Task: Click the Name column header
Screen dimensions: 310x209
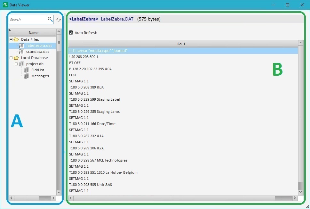Action: tap(33, 33)
